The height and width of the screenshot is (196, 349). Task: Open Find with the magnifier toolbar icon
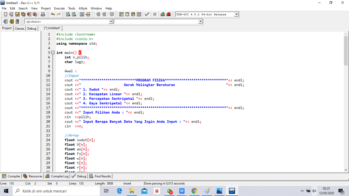click(68, 14)
